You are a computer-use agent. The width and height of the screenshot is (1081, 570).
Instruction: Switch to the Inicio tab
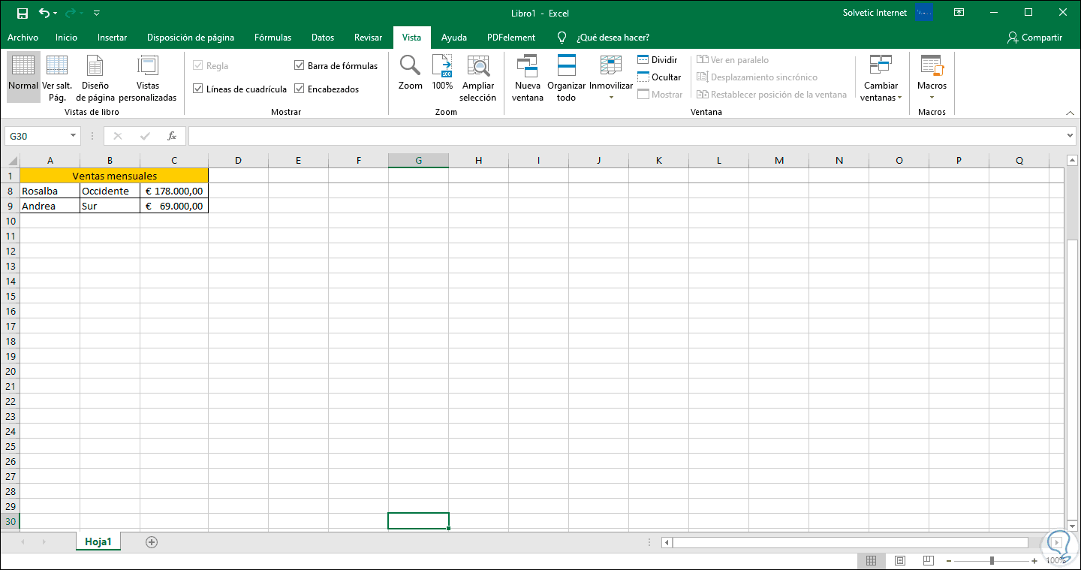point(67,38)
